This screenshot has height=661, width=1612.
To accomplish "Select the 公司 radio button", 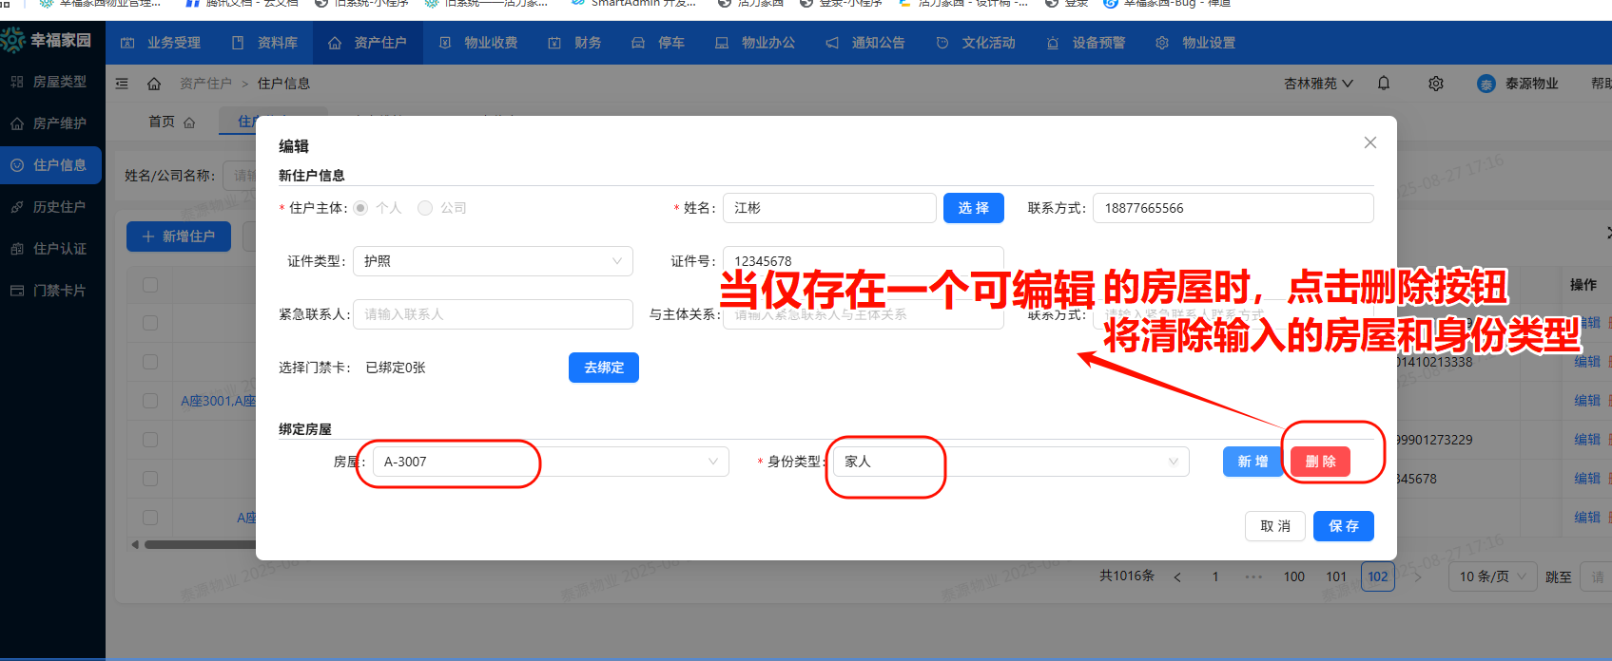I will [425, 208].
